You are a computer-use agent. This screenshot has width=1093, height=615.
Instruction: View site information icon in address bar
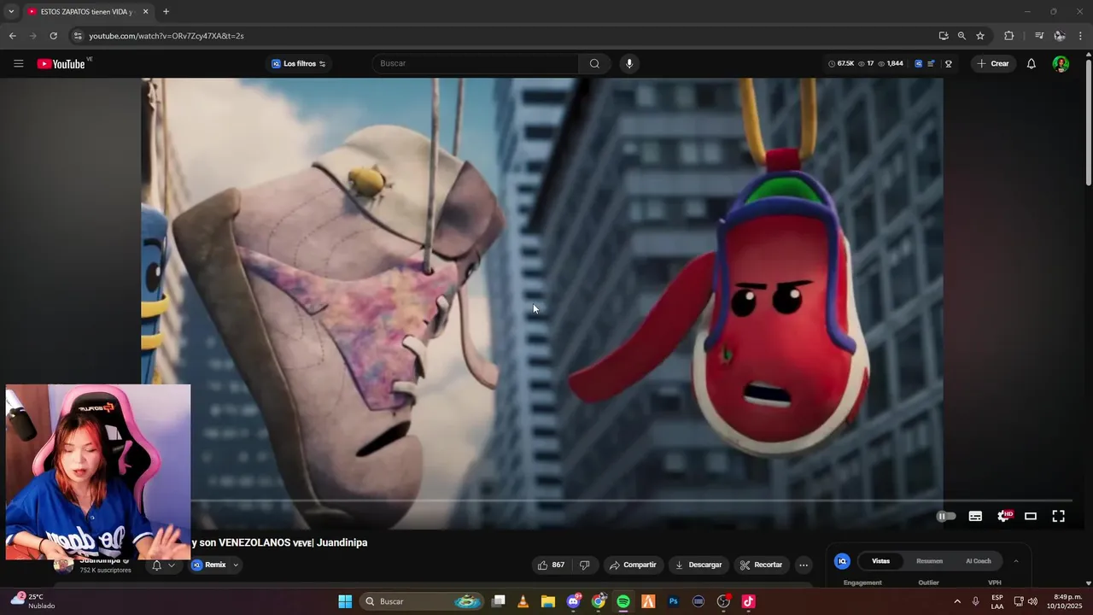[78, 36]
